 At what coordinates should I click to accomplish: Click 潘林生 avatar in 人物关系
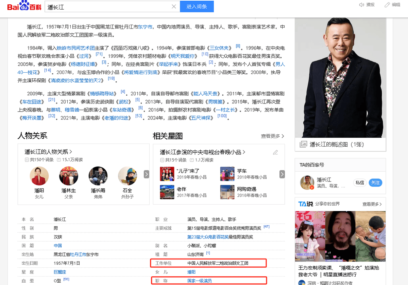click(69, 176)
